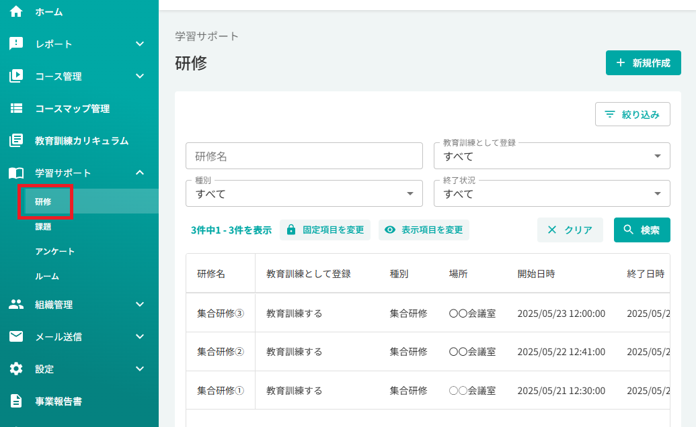The image size is (696, 427).
Task: Open the 終了状況 dropdown
Action: pyautogui.click(x=551, y=193)
